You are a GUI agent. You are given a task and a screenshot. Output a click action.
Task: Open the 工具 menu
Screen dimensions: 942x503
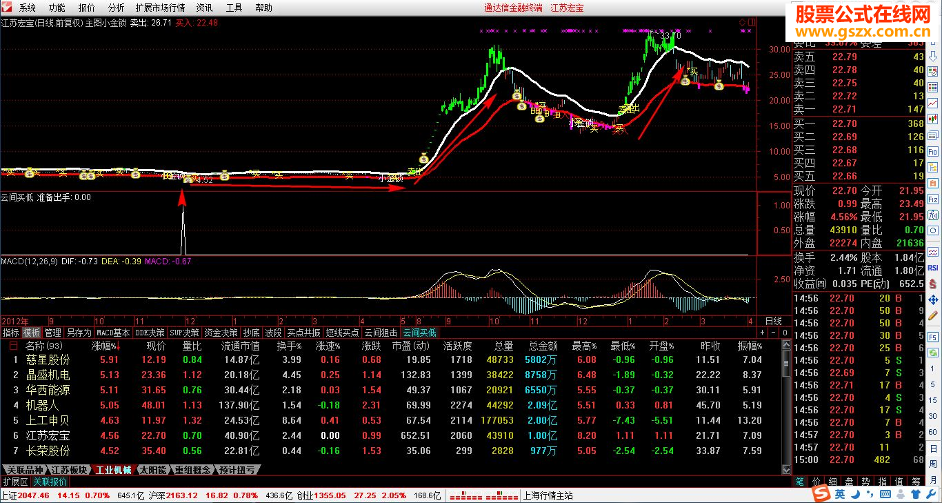[x=234, y=8]
